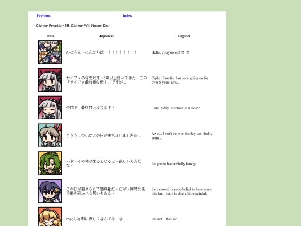Click the line 'I am moved beyond belief'
This screenshot has height=226, width=301.
[x=182, y=191]
